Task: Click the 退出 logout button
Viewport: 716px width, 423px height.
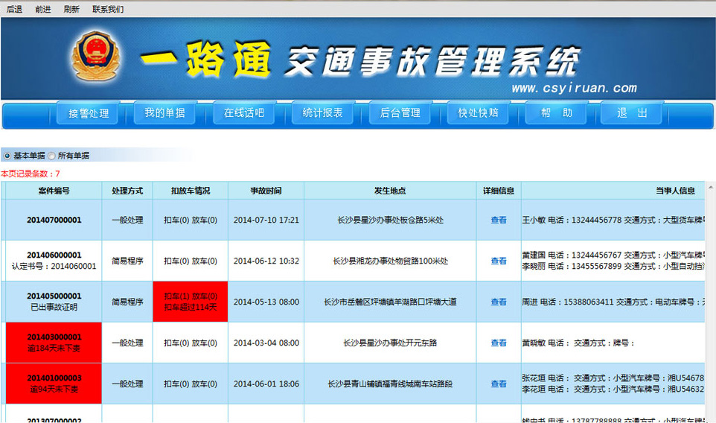Action: [x=633, y=113]
